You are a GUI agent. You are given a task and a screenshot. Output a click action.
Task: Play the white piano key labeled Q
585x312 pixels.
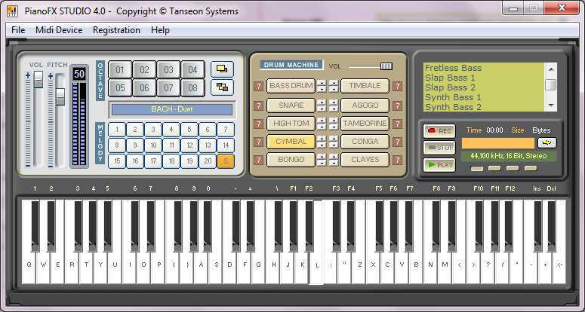pyautogui.click(x=29, y=265)
